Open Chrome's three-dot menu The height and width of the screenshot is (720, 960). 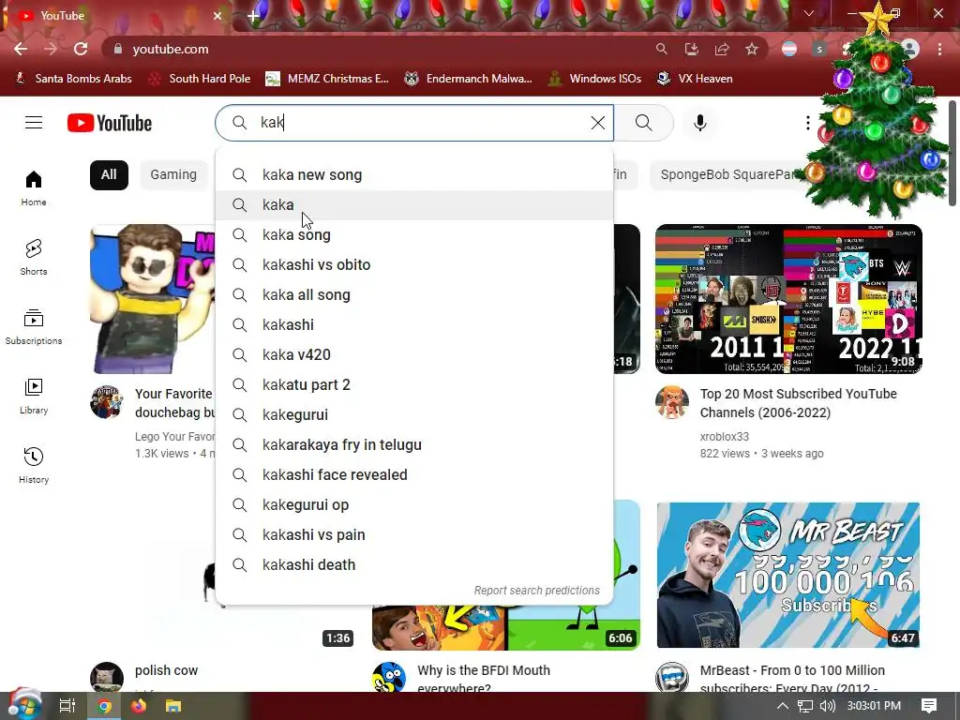click(x=939, y=49)
